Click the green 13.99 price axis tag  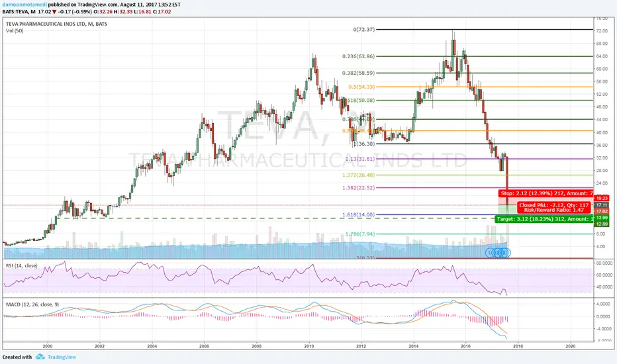click(602, 218)
